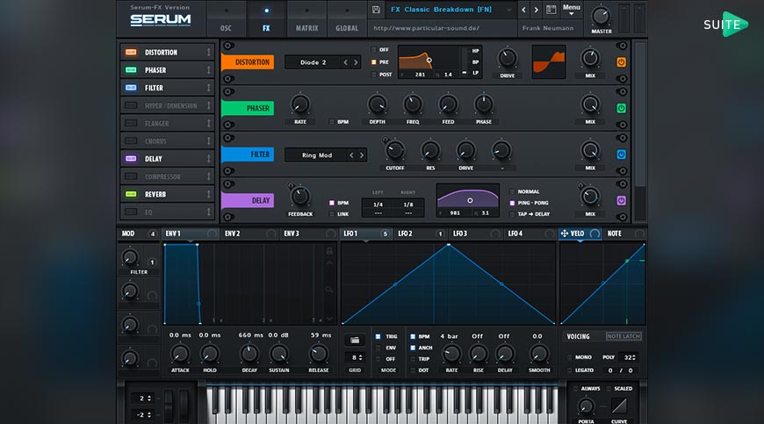The image size is (764, 424).
Task: Enable the Phaser BPM checkbox
Action: [x=332, y=122]
